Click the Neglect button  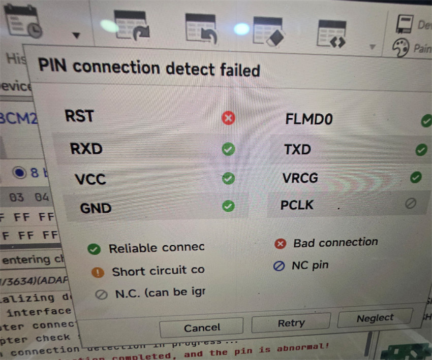pyautogui.click(x=375, y=318)
